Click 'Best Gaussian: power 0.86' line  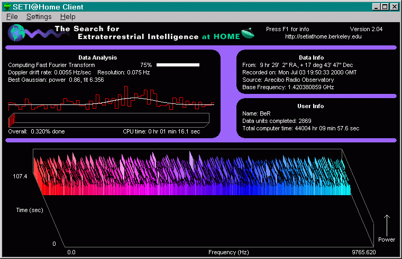56,80
